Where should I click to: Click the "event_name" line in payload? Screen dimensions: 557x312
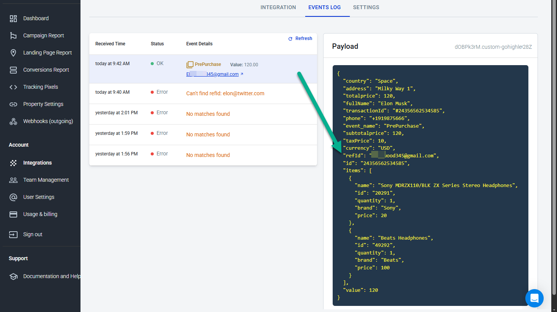[x=383, y=126]
